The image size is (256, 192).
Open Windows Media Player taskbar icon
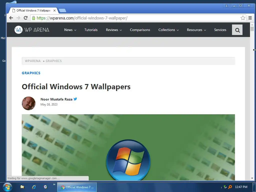[x=45, y=187]
